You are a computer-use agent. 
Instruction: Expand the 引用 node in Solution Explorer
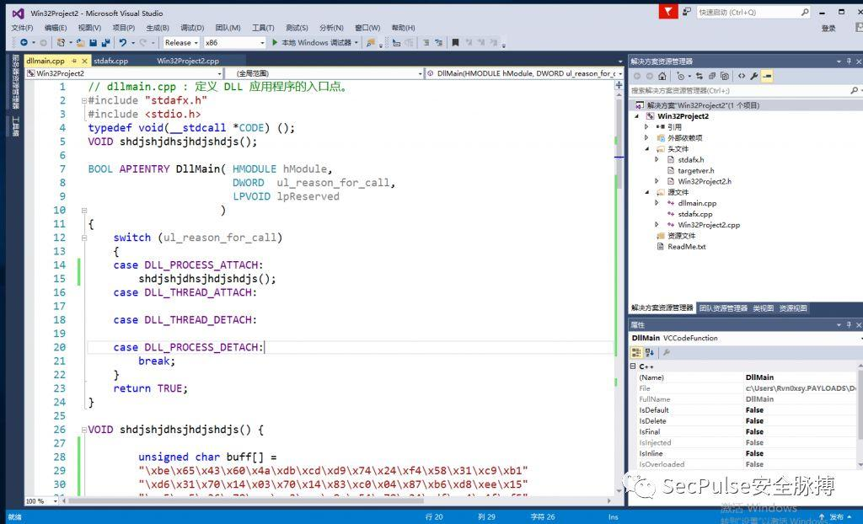pos(646,126)
